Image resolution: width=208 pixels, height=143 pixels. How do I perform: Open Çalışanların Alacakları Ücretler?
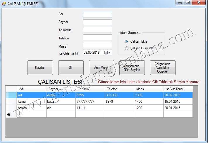tap(163, 68)
